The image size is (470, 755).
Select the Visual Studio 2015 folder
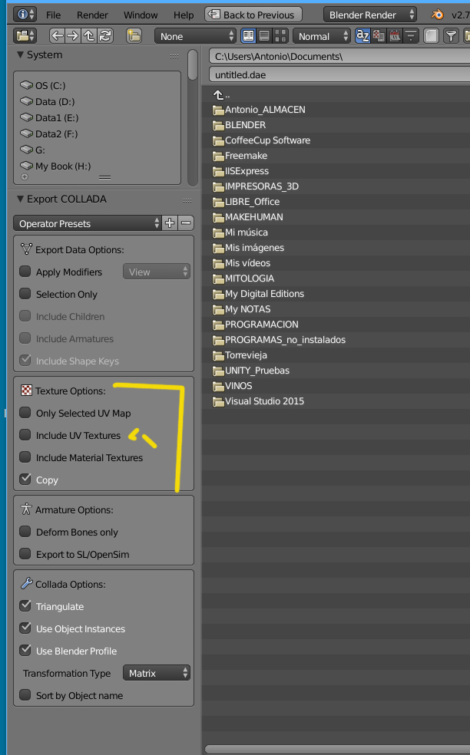pos(258,401)
